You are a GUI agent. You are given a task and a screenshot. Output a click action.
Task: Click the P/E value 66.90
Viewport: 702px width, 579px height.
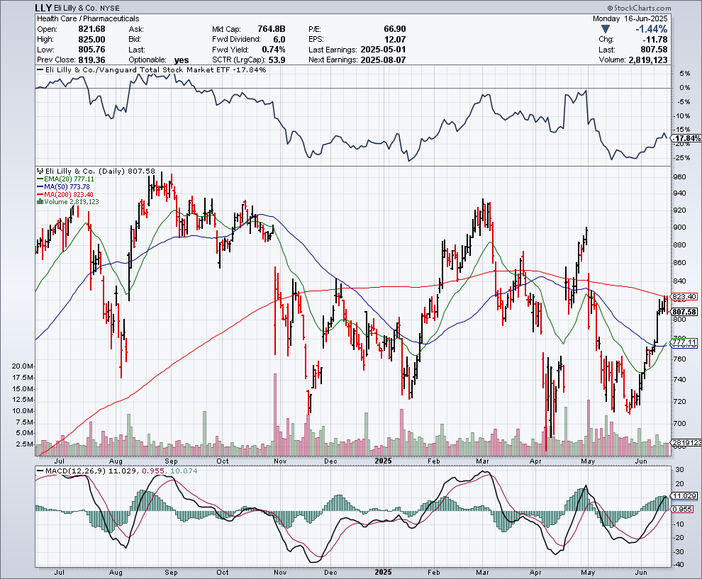(x=395, y=29)
